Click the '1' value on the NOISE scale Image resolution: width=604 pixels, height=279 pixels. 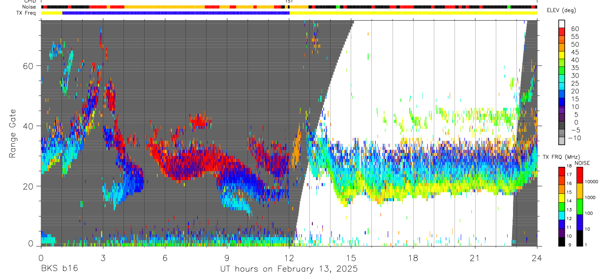click(x=586, y=245)
